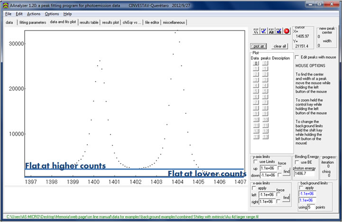Toggle Data 0 plot button
The image size is (342, 222).
pos(256,63)
